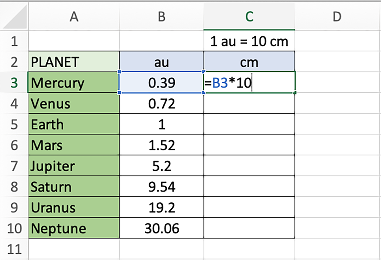The image size is (381, 260).
Task: Select Saturn's au value 9.54
Action: click(161, 187)
